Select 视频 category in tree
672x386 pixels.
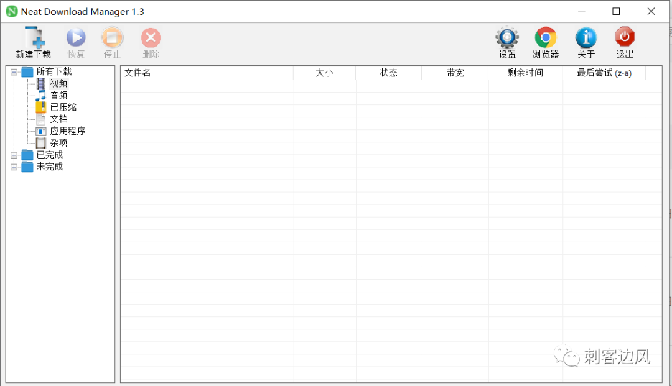[x=58, y=83]
